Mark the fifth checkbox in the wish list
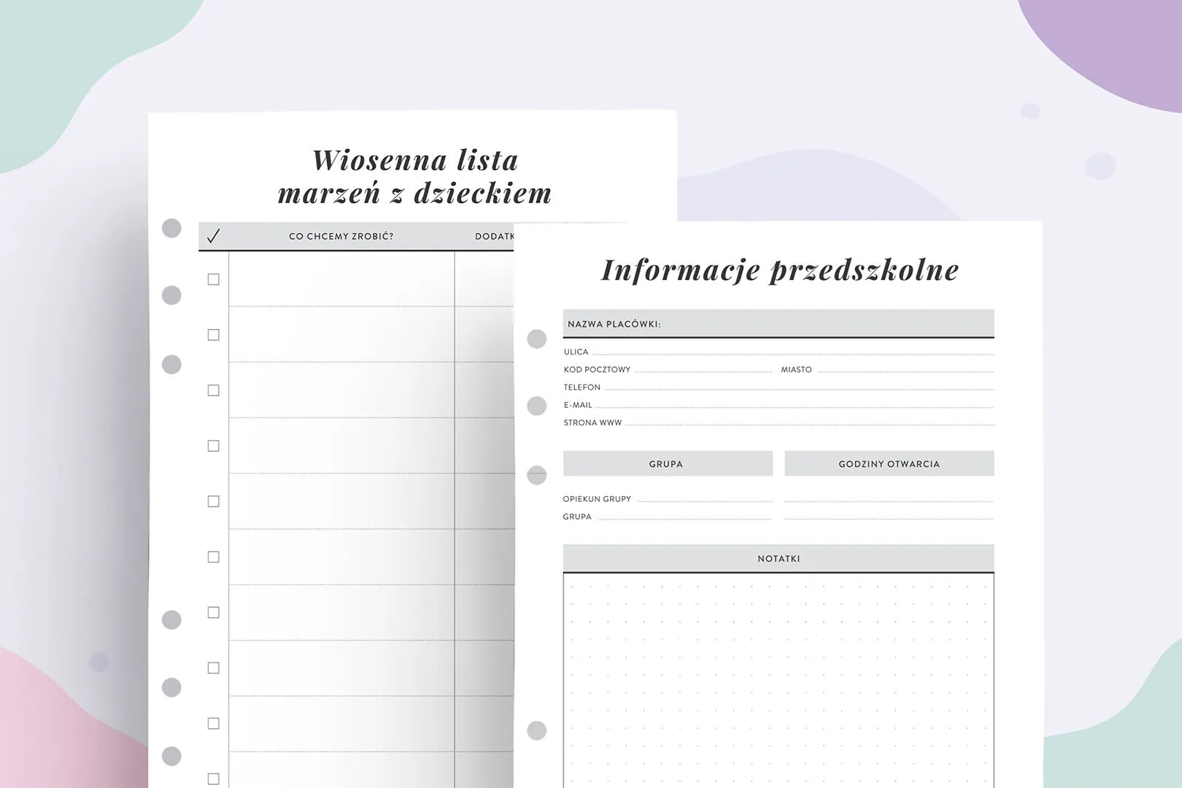The height and width of the screenshot is (788, 1182). (x=213, y=501)
